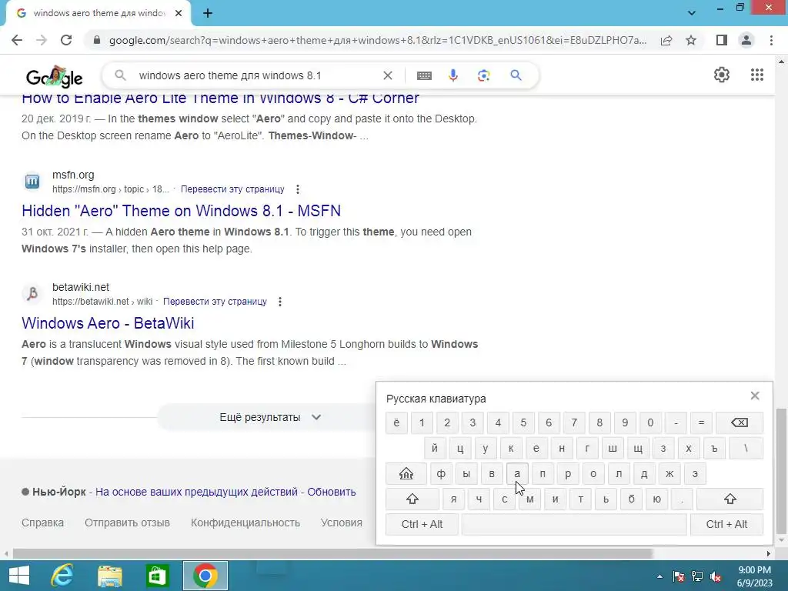The width and height of the screenshot is (788, 591).
Task: Translate the betawiki.net page
Action: (x=215, y=302)
